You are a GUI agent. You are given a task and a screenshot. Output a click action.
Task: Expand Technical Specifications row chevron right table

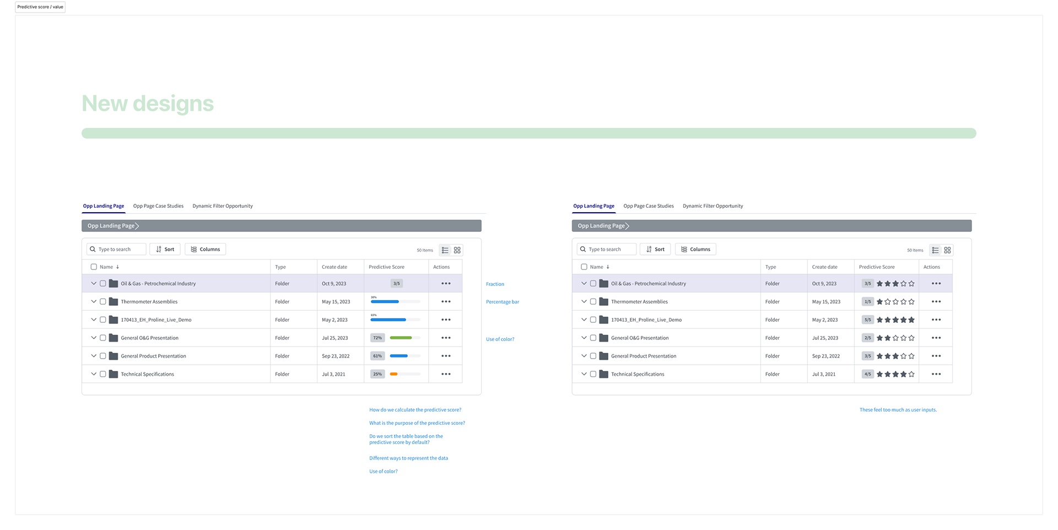(584, 374)
